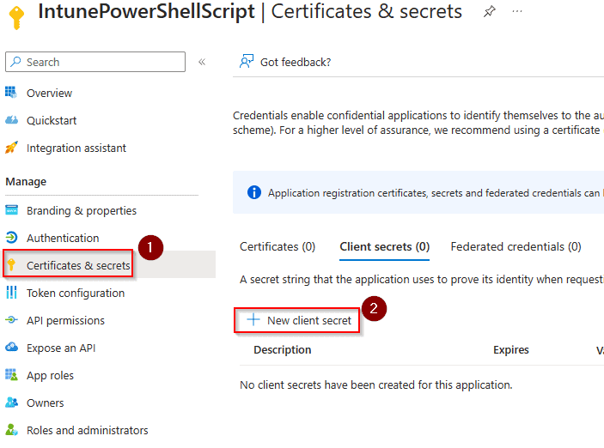Click the Token configuration bars icon

pos(11,293)
